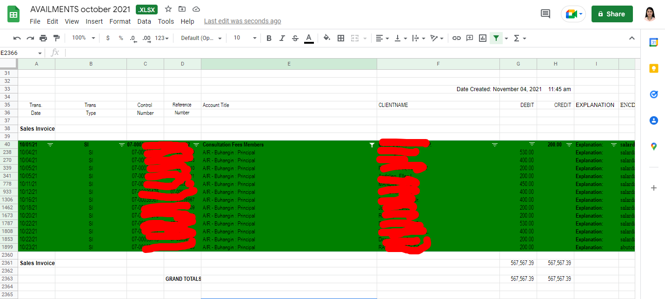Open the View menu

point(72,21)
